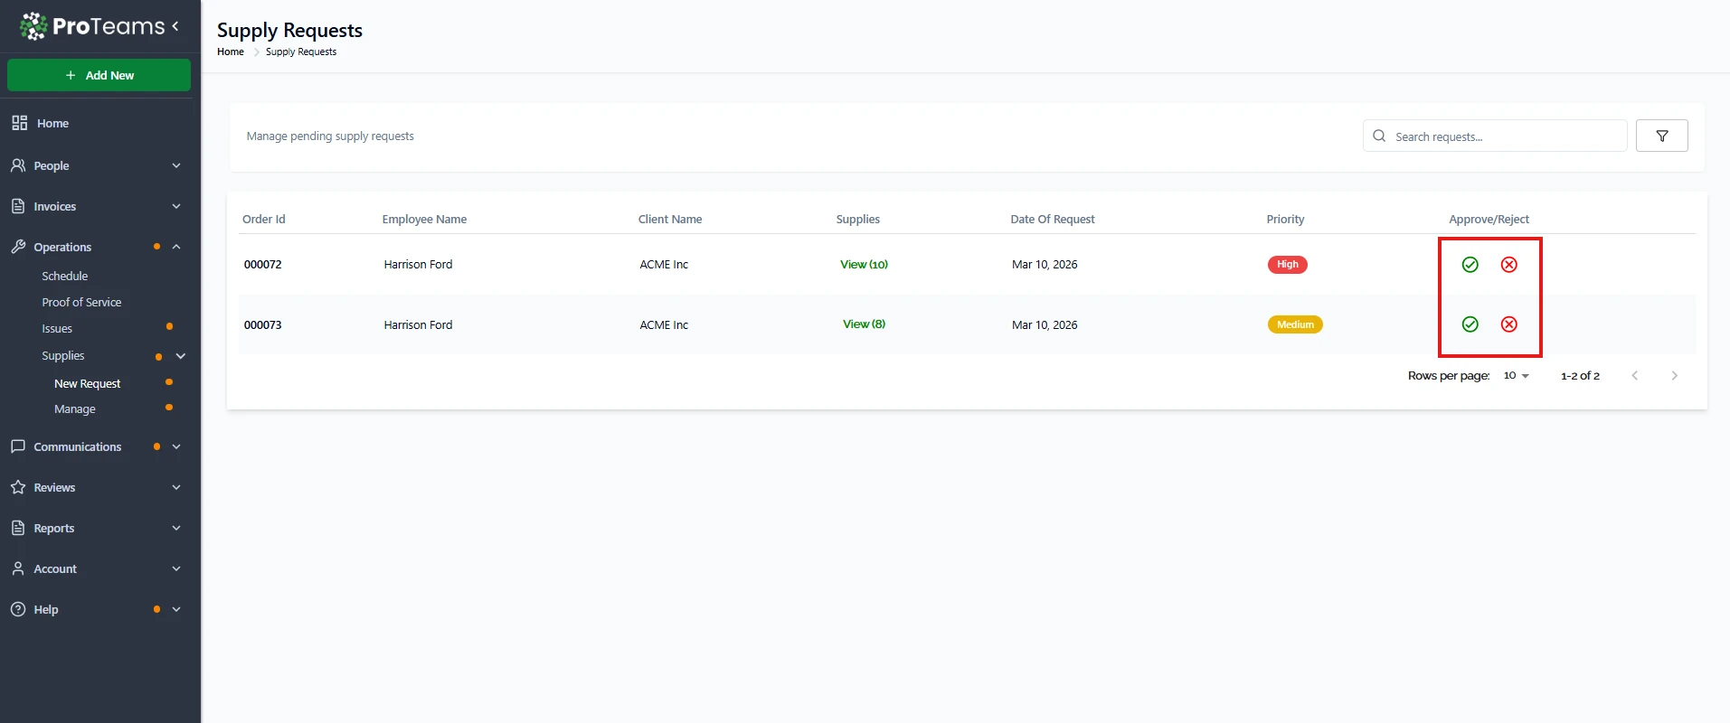Select the Manage supplies menu item

[75, 409]
